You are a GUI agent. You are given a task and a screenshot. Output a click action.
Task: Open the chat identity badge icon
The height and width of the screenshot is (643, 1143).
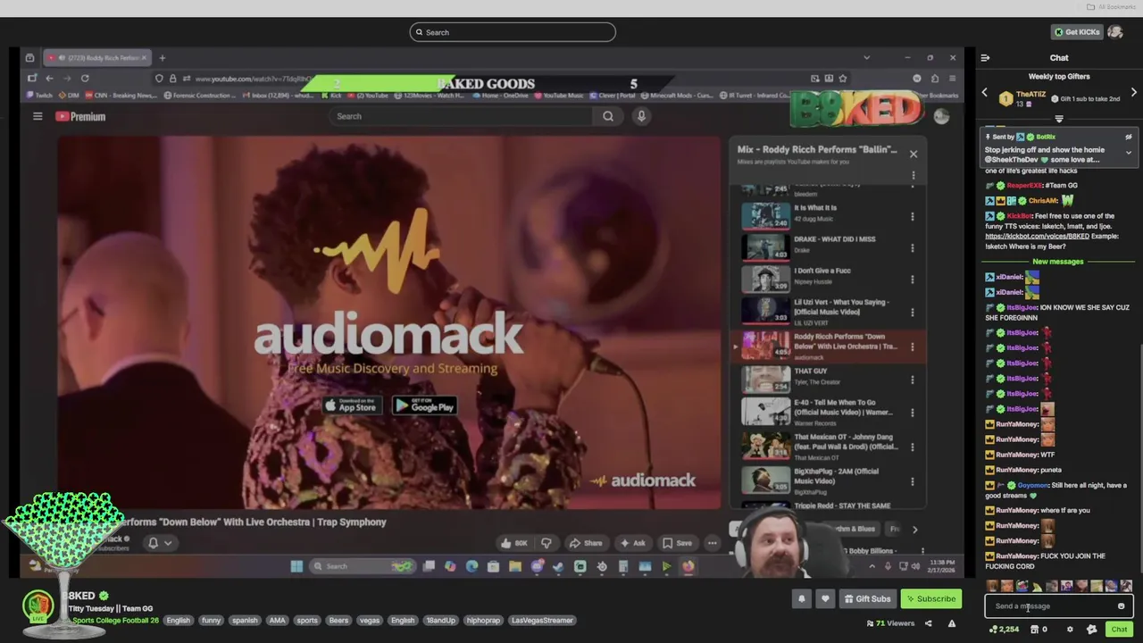click(x=1091, y=630)
